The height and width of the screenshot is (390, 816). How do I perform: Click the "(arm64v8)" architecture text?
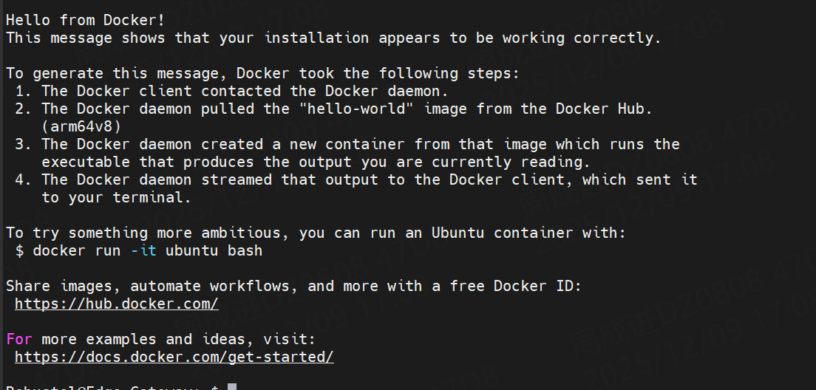pyautogui.click(x=81, y=126)
